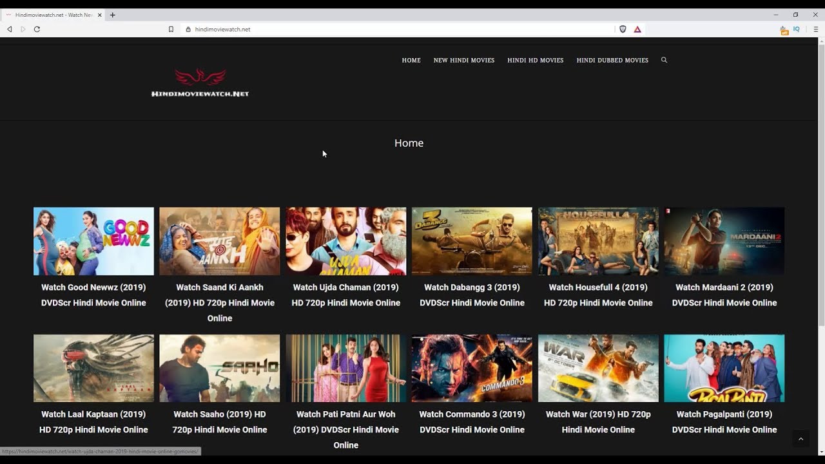Click Watch Pati Patni Aur Woh link

click(346, 430)
